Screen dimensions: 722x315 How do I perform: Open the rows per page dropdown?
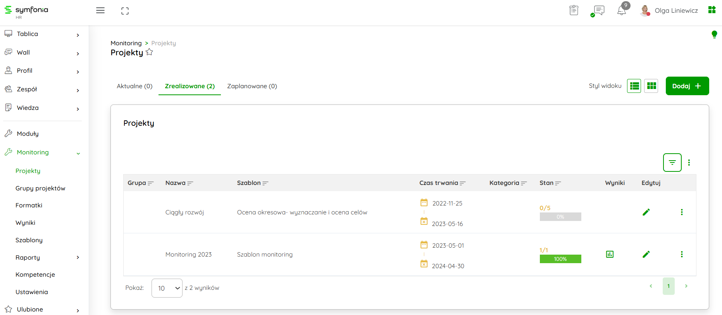167,288
